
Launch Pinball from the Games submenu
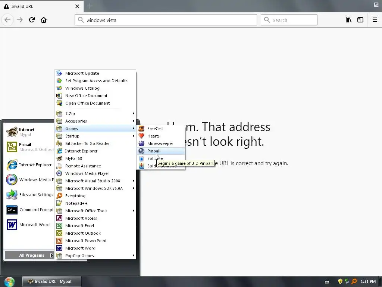click(161, 151)
